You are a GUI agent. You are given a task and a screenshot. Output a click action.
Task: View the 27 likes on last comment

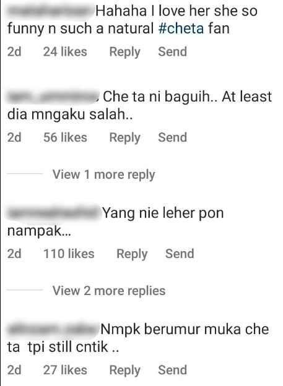(65, 371)
